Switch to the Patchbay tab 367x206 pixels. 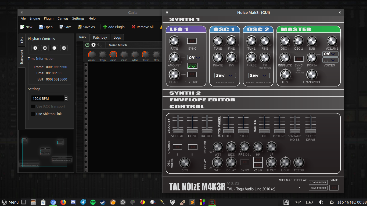coord(100,37)
